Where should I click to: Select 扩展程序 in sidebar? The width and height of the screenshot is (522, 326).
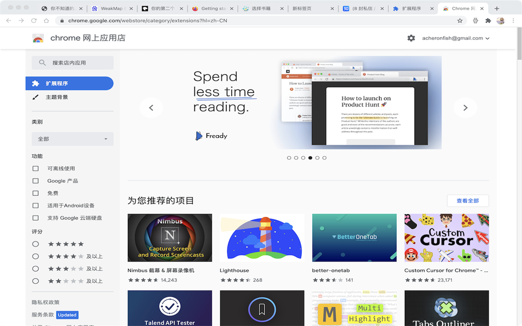(70, 83)
